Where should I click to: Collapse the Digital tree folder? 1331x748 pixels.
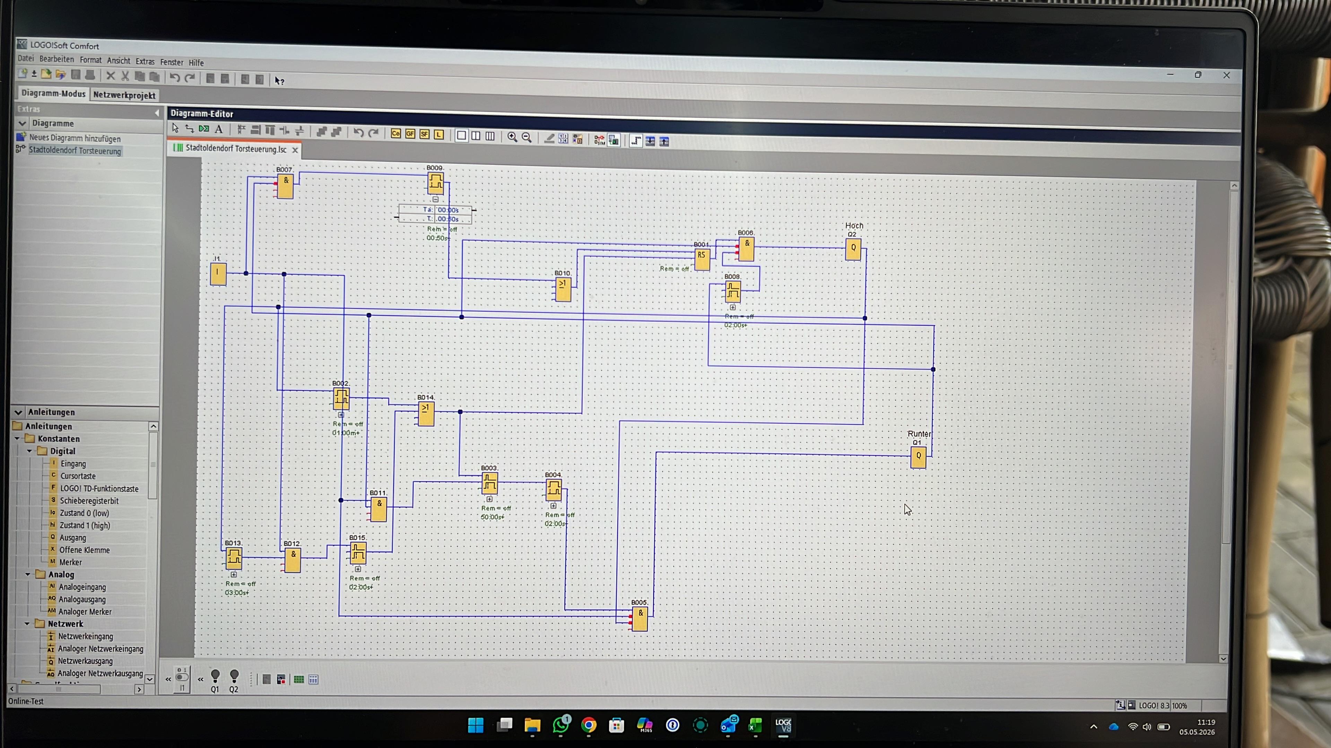point(29,451)
